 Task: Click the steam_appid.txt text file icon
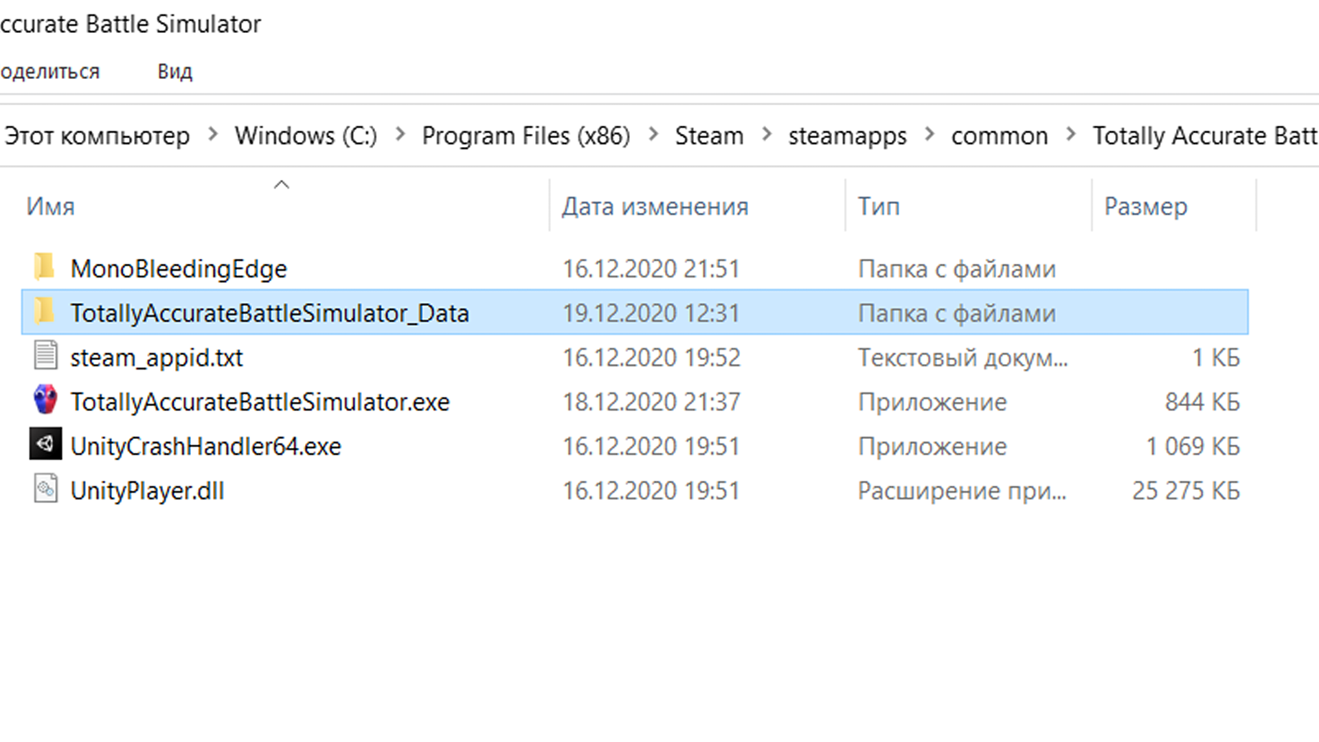(45, 357)
